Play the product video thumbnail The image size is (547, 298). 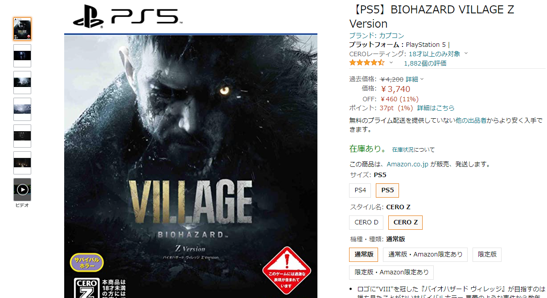click(x=22, y=190)
